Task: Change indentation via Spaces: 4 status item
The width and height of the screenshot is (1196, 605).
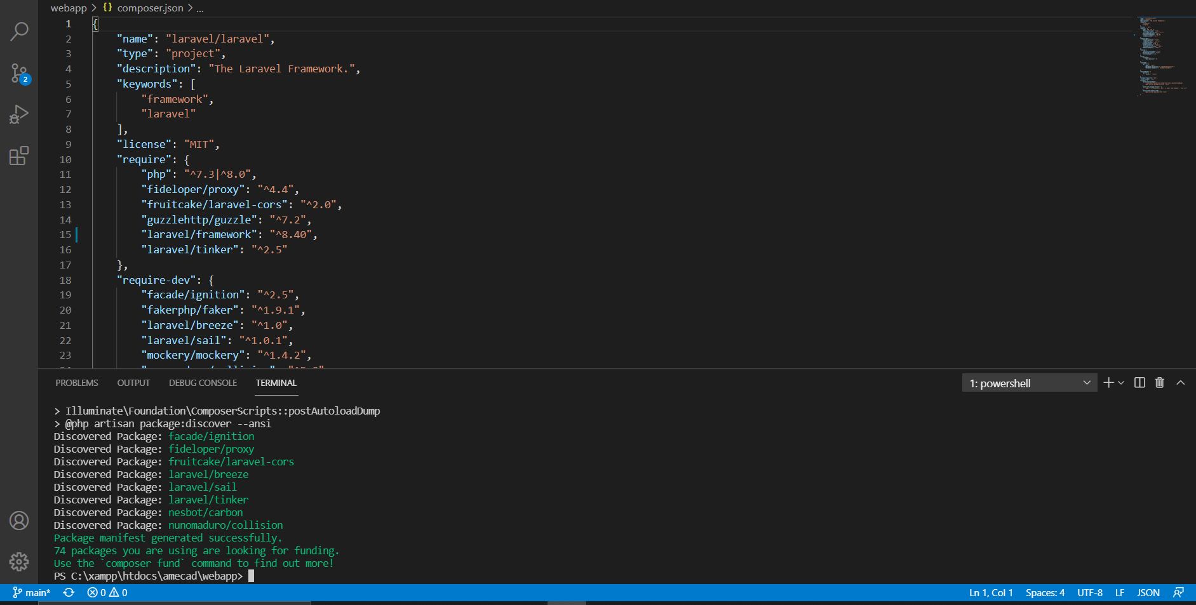Action: click(1045, 592)
